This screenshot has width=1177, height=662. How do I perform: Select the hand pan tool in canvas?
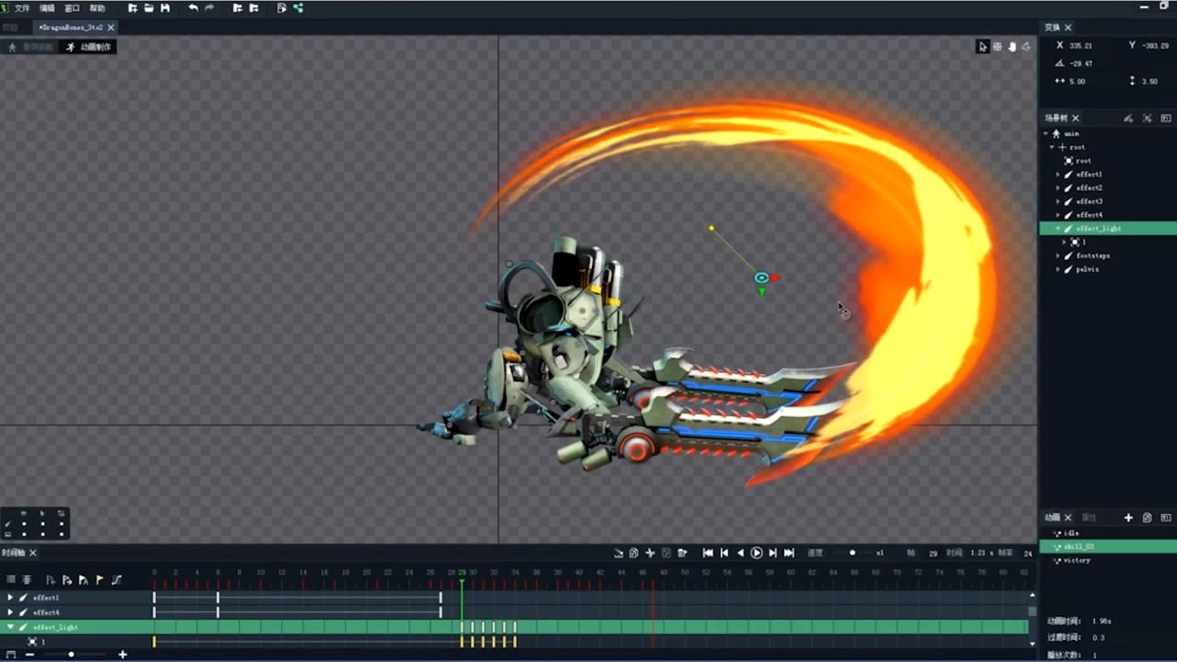[1011, 47]
